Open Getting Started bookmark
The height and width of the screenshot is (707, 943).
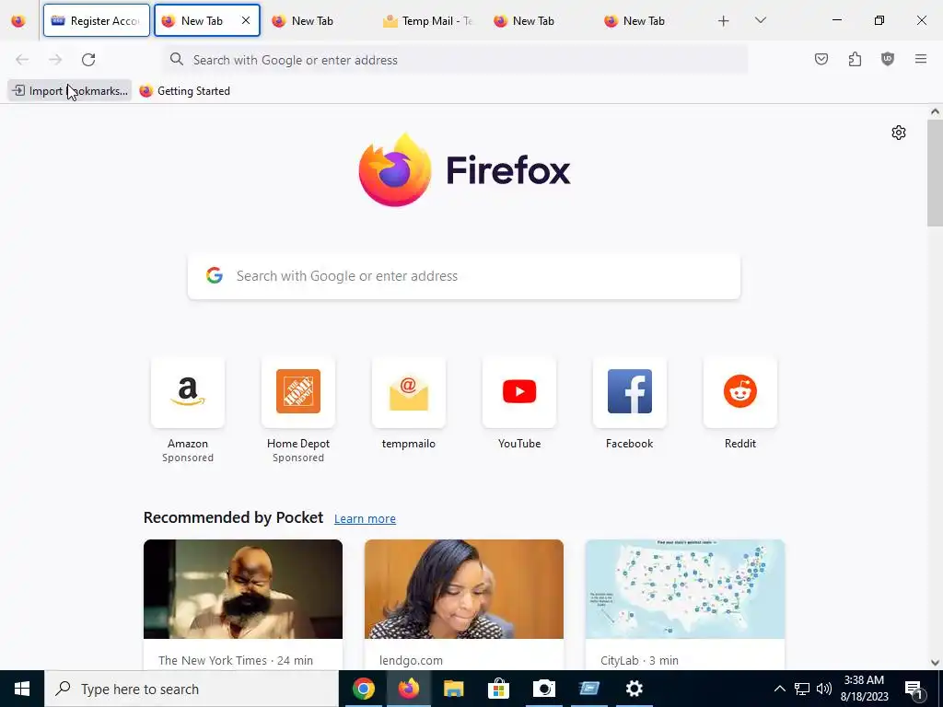click(x=184, y=91)
